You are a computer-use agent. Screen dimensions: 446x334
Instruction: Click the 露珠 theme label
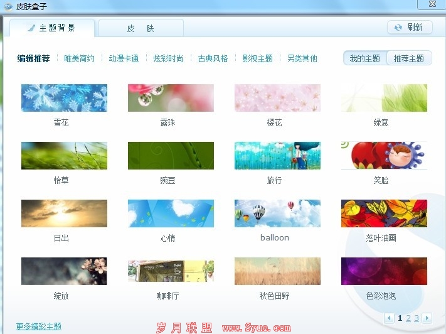(168, 122)
